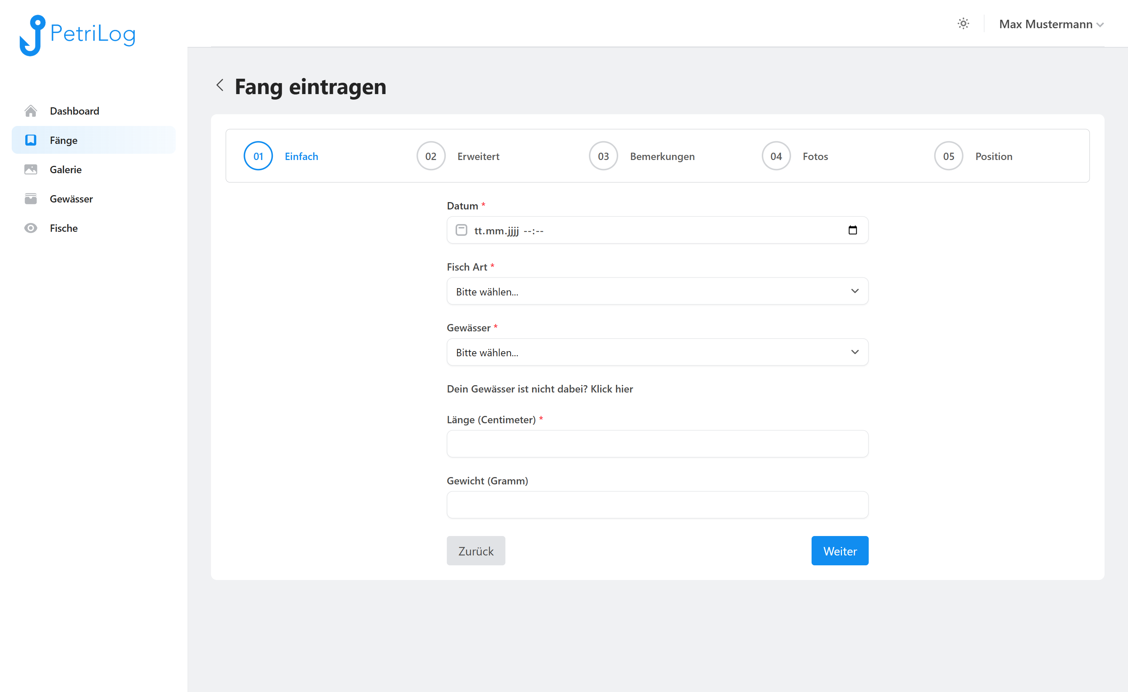1128x692 pixels.
Task: Click the Galerie picture icon
Action: coord(31,169)
